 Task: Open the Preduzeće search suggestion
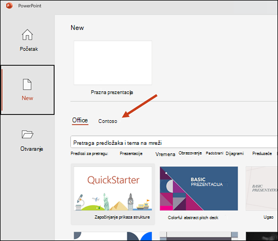pyautogui.click(x=262, y=153)
